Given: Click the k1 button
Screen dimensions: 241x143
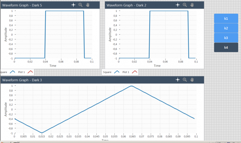Looking at the screenshot, I should pyautogui.click(x=226, y=19).
